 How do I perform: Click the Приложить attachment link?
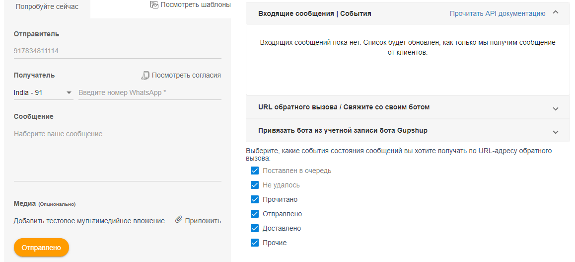203,221
